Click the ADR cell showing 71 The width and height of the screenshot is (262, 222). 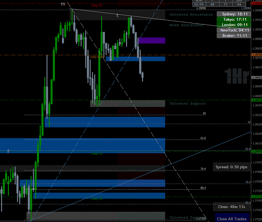pos(226,5)
